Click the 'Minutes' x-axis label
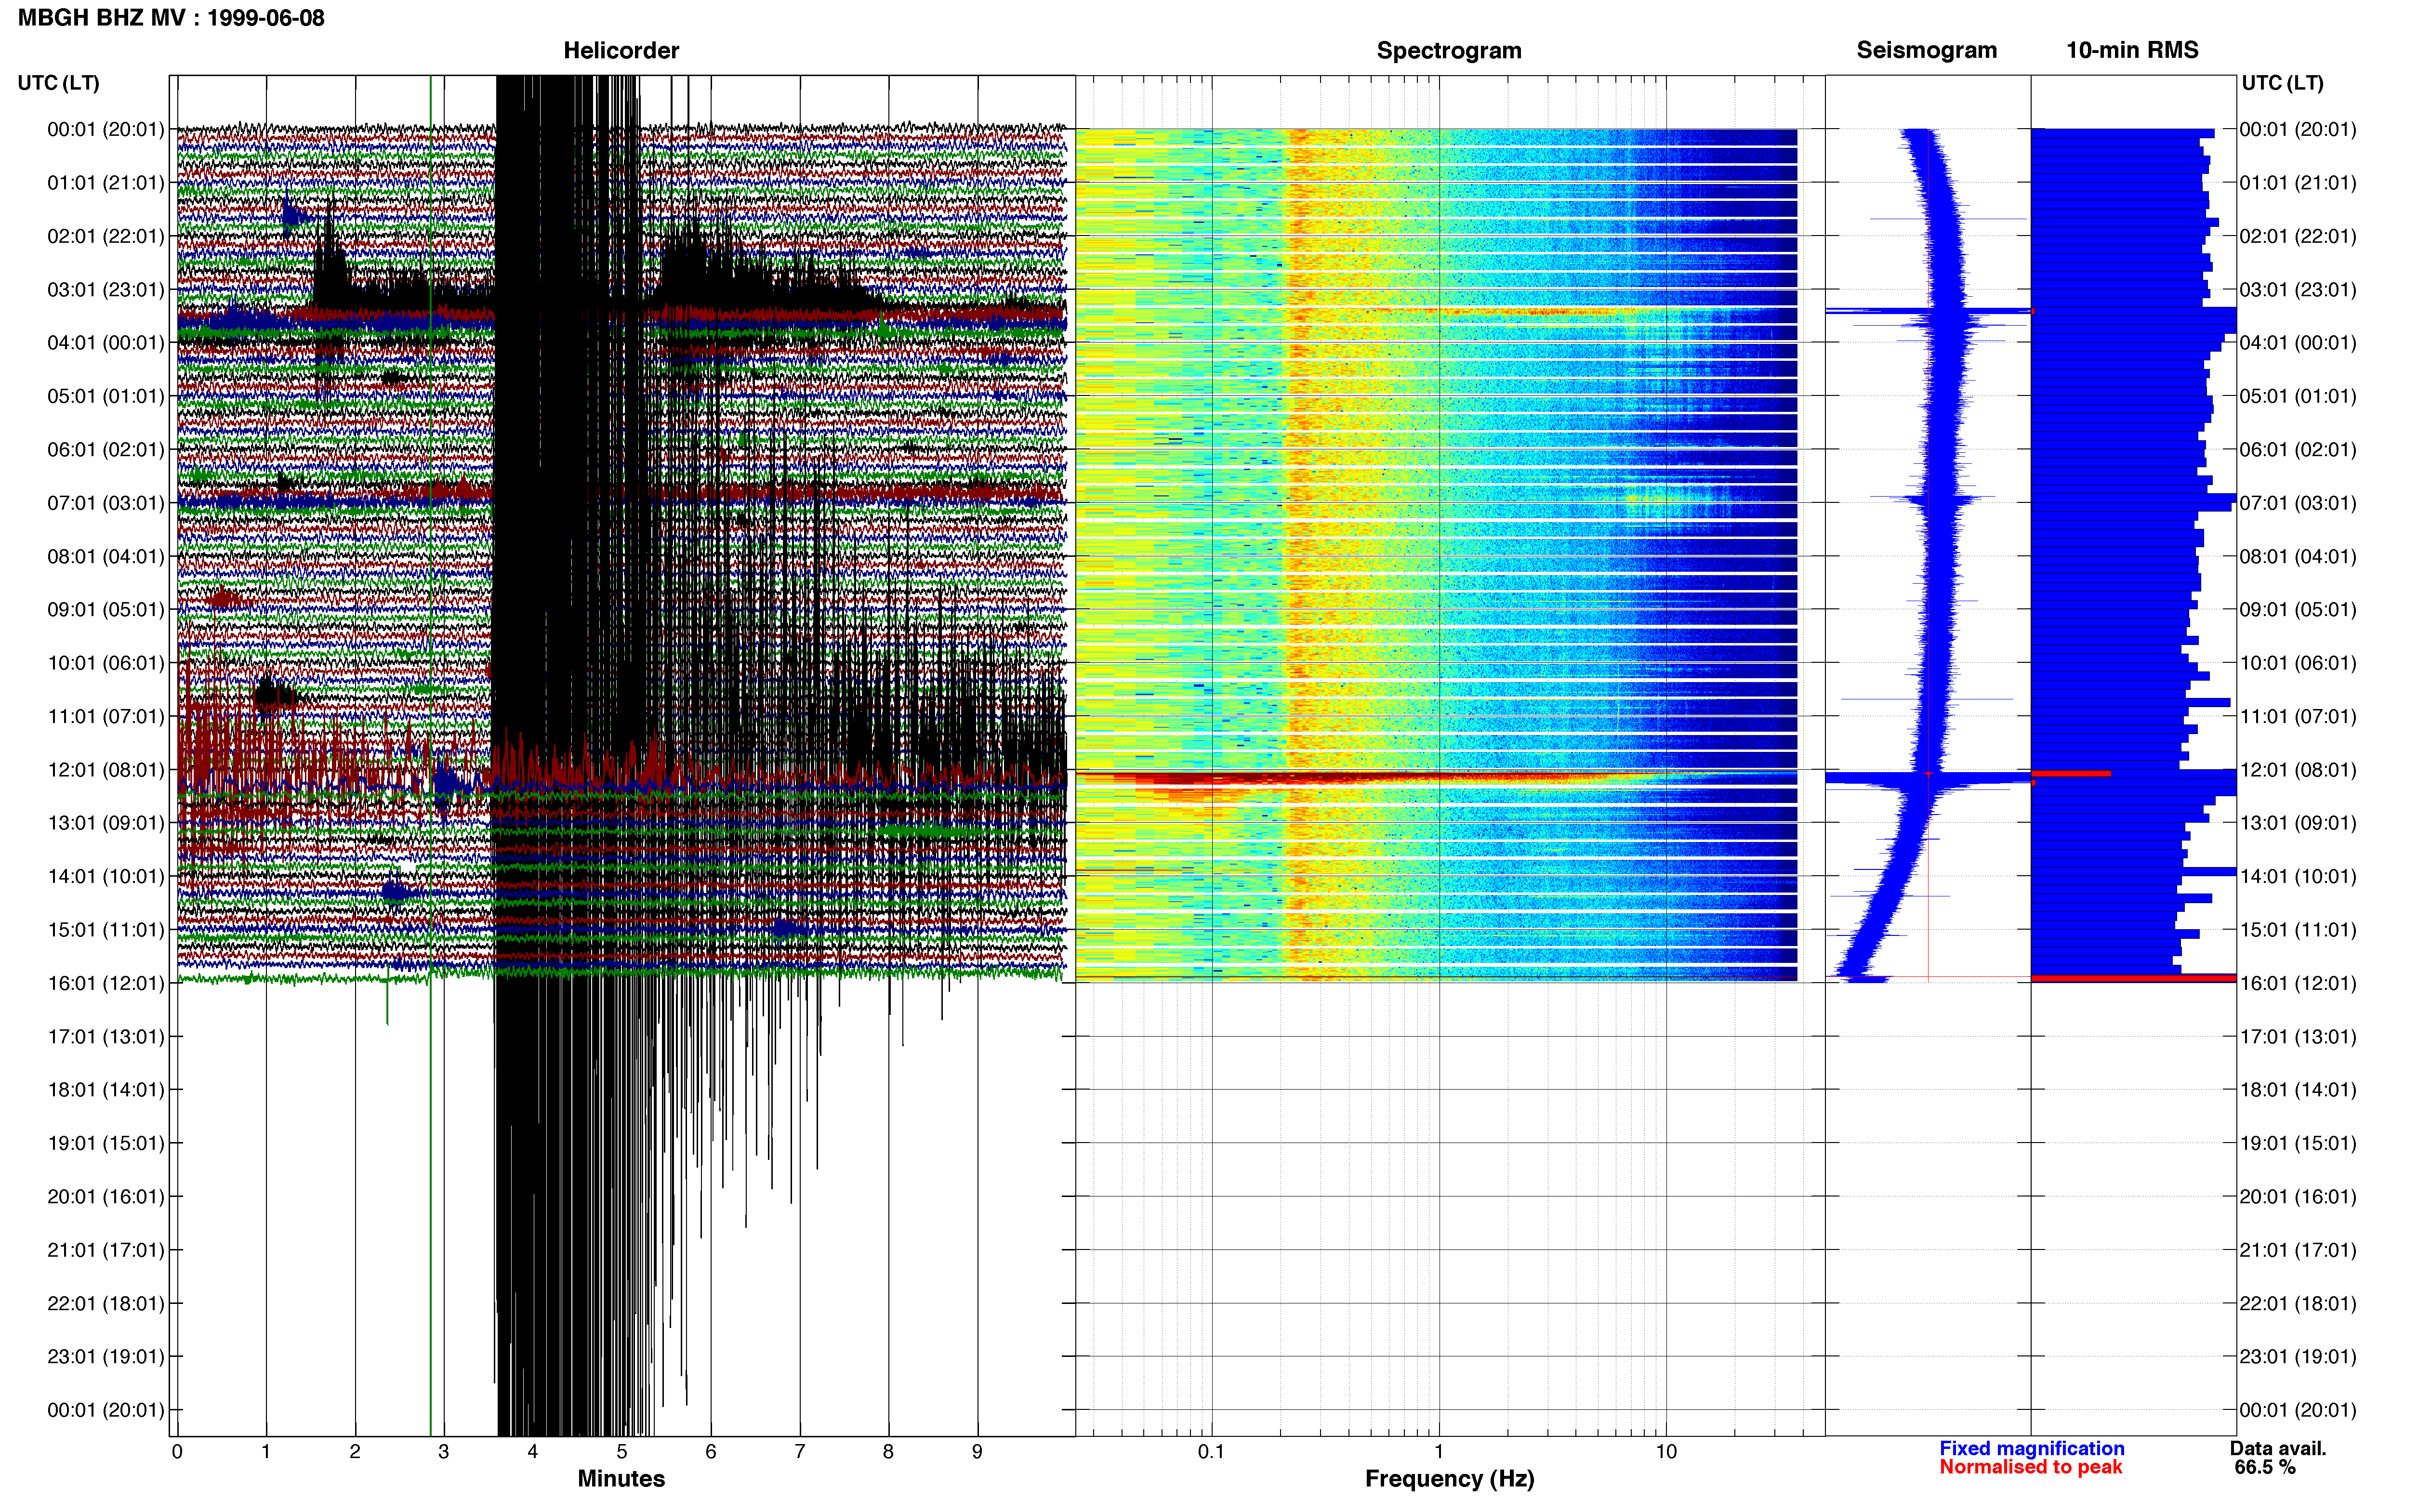 [x=621, y=1478]
